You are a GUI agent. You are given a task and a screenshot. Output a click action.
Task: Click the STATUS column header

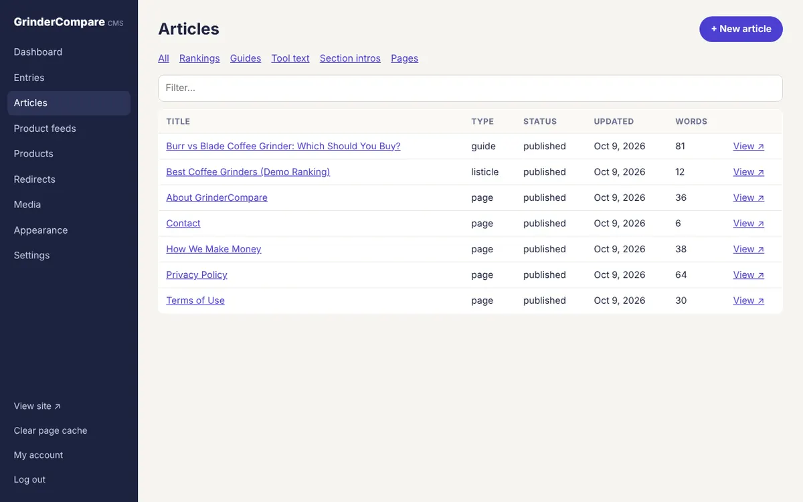(540, 122)
